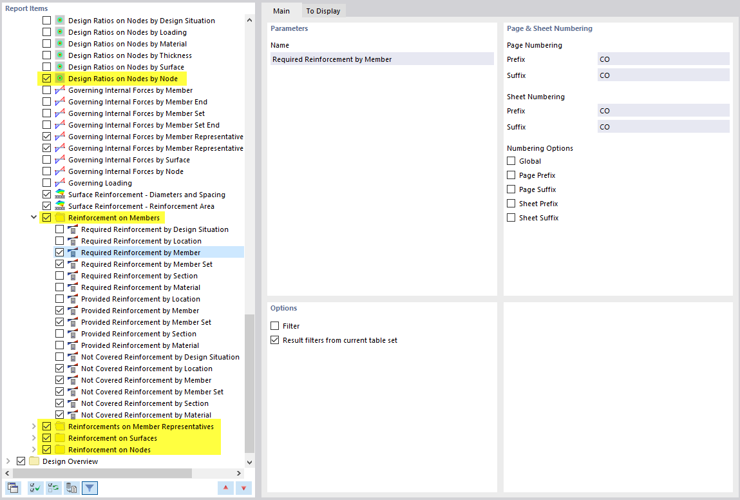Click the icon of Governing Internal Forces by Member End

(x=60, y=102)
